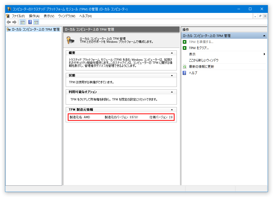Toggle the action pane toolbar icon
The image size is (273, 197).
(x=36, y=22)
